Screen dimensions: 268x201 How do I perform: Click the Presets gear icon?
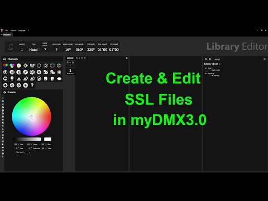pyautogui.click(x=4, y=92)
